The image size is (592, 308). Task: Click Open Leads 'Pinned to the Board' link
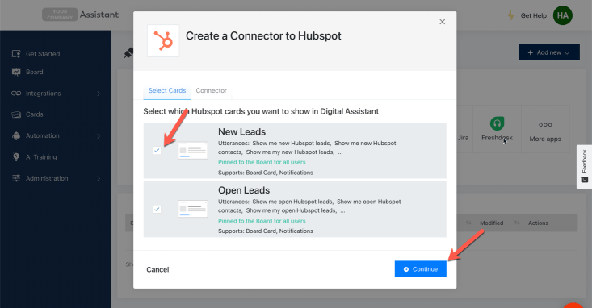click(262, 221)
